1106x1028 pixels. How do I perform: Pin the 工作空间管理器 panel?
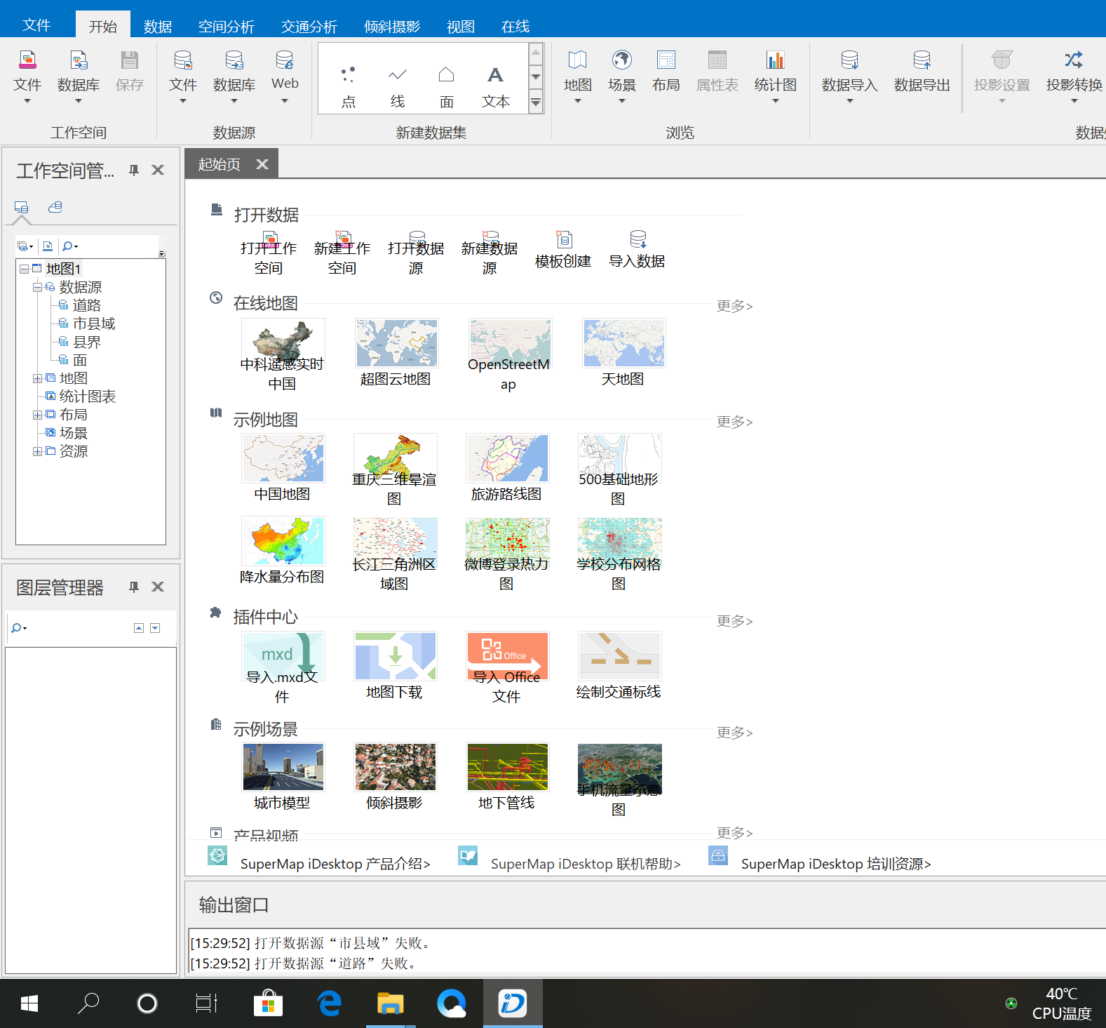point(134,171)
